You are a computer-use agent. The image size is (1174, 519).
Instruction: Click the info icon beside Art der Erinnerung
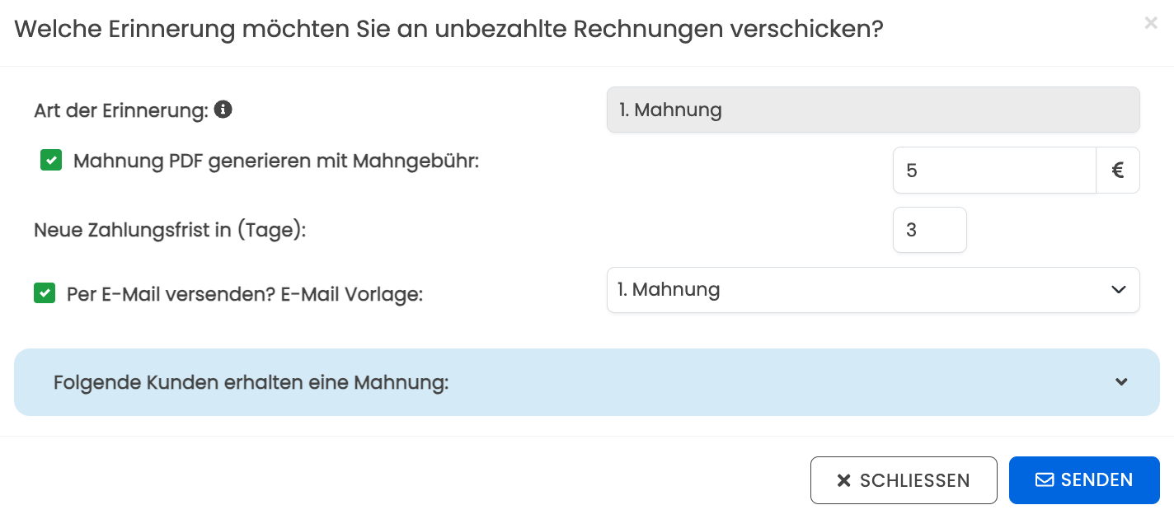223,109
